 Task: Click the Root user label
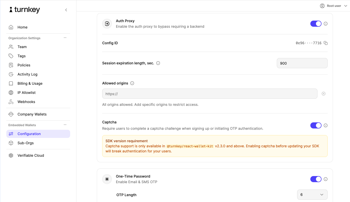[x=334, y=6]
